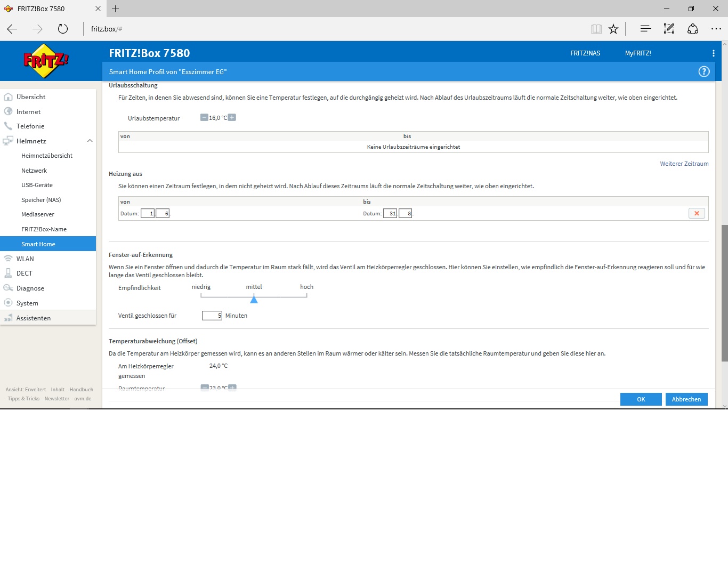Refresh the browser page
This screenshot has width=728, height=572.
[x=63, y=29]
